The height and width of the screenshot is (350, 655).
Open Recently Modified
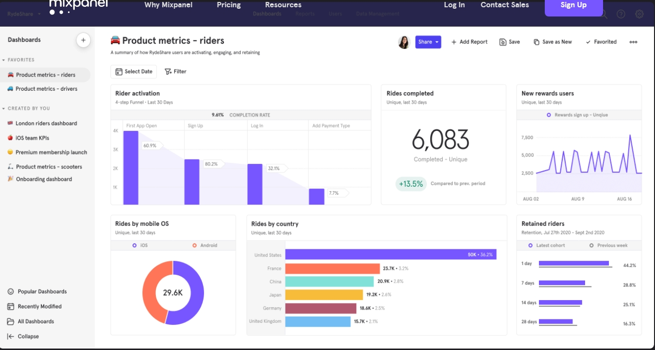pyautogui.click(x=34, y=306)
